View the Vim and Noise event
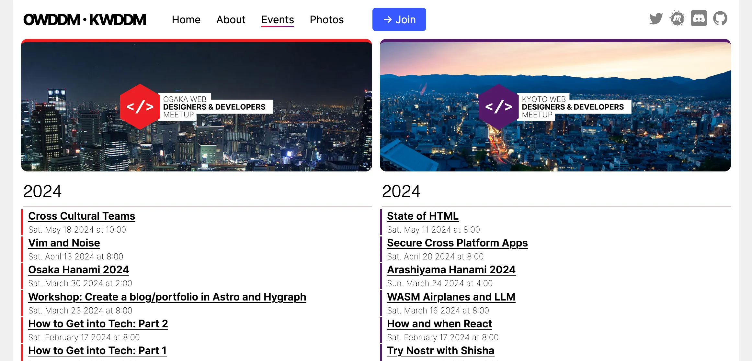This screenshot has height=361, width=752. pos(64,243)
